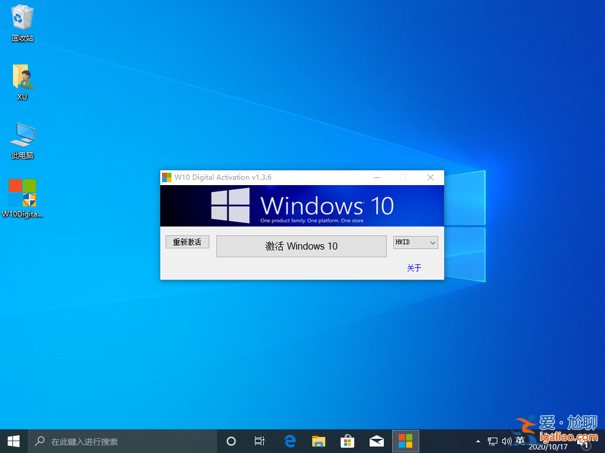Click the network icon in system tray
Screen dimensions: 605x453
coord(492,441)
